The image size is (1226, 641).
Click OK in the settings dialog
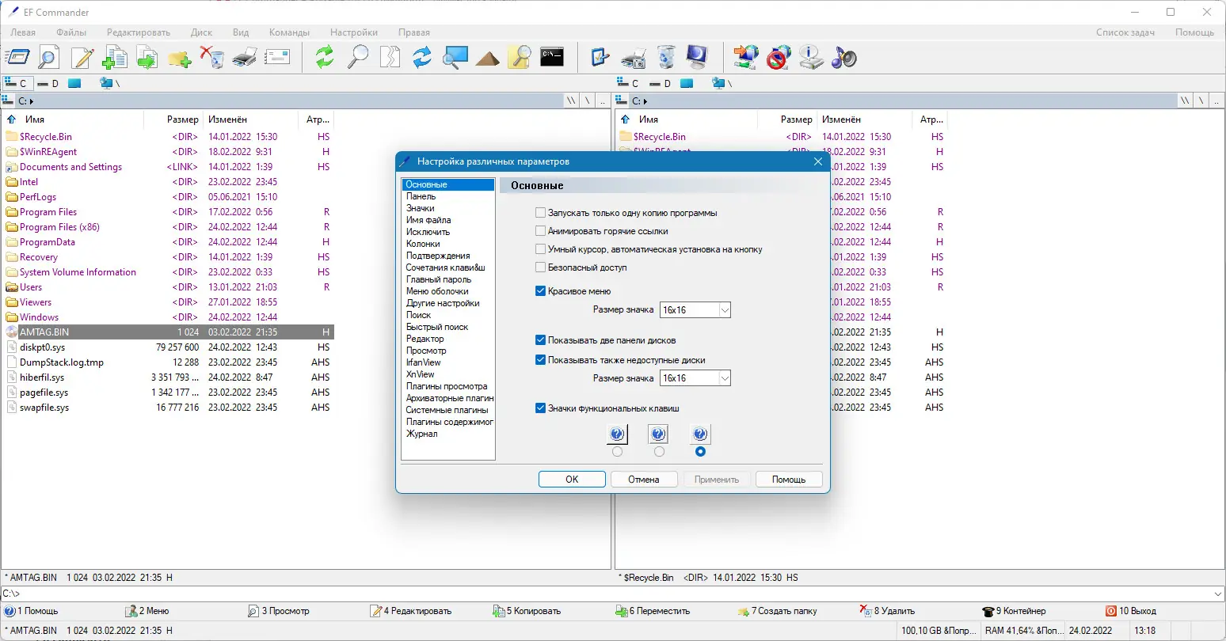pos(572,480)
